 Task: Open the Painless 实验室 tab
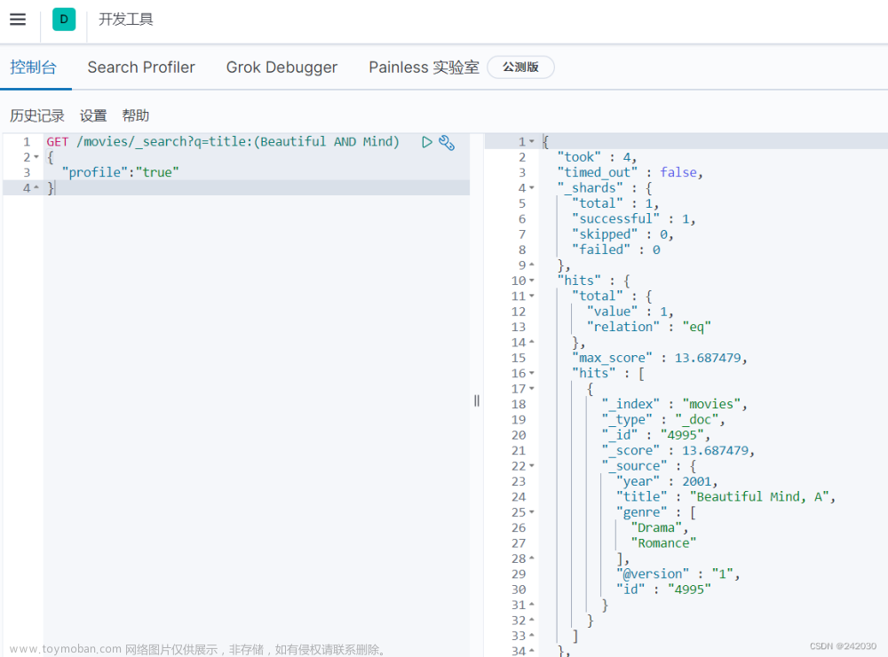[x=424, y=67]
